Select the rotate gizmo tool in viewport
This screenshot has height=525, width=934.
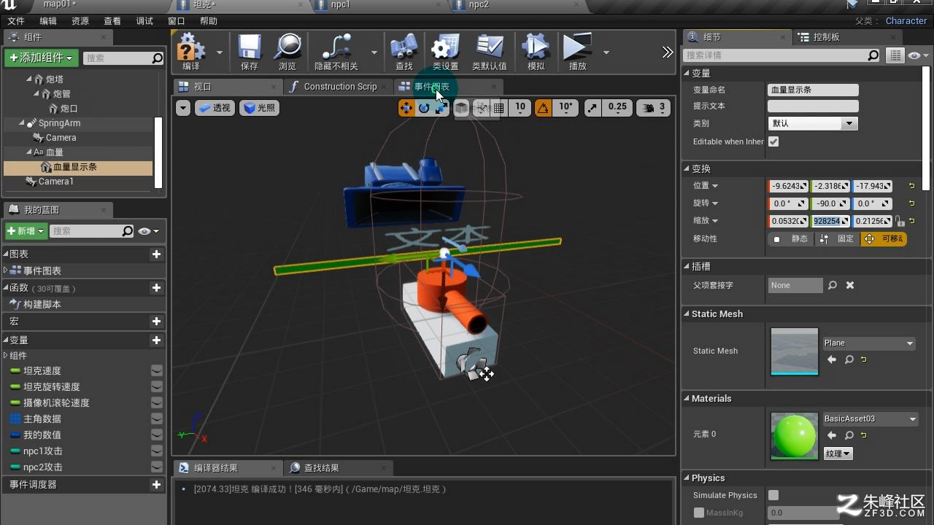click(424, 108)
